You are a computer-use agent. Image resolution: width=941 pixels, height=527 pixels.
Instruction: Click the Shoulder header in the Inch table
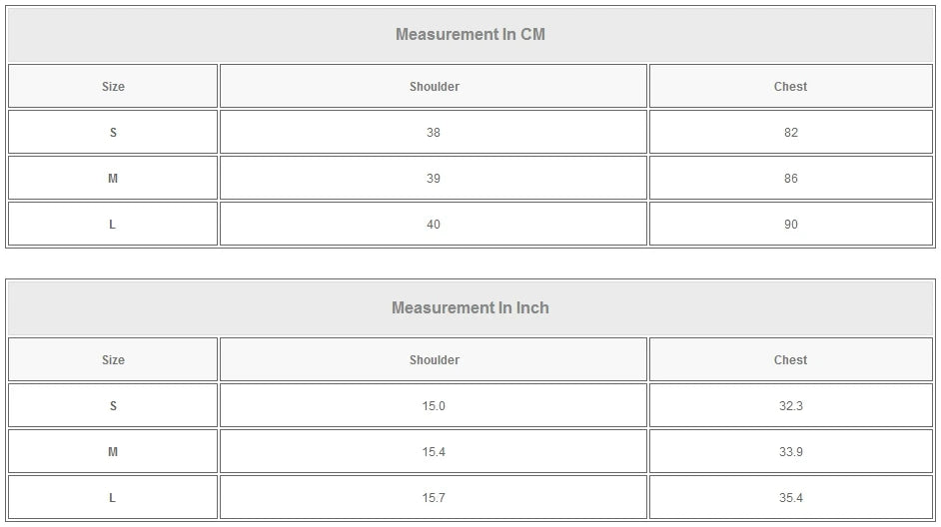(x=434, y=360)
